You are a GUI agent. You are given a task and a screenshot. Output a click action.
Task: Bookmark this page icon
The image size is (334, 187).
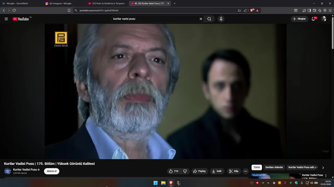69,10
